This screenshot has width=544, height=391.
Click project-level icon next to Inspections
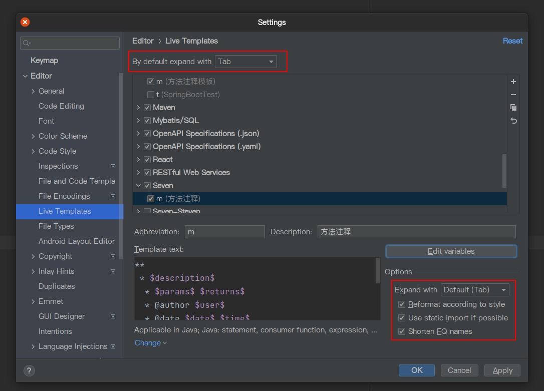point(113,166)
